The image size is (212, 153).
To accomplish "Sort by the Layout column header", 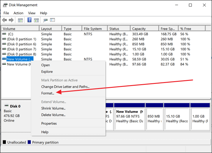I will point(51,29).
